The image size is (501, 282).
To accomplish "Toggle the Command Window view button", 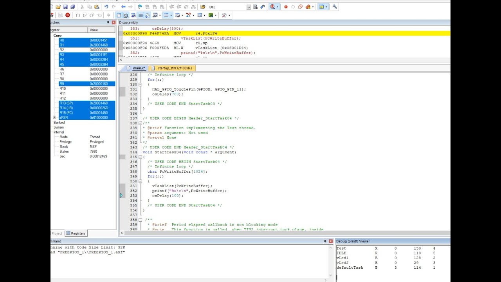I will click(119, 15).
